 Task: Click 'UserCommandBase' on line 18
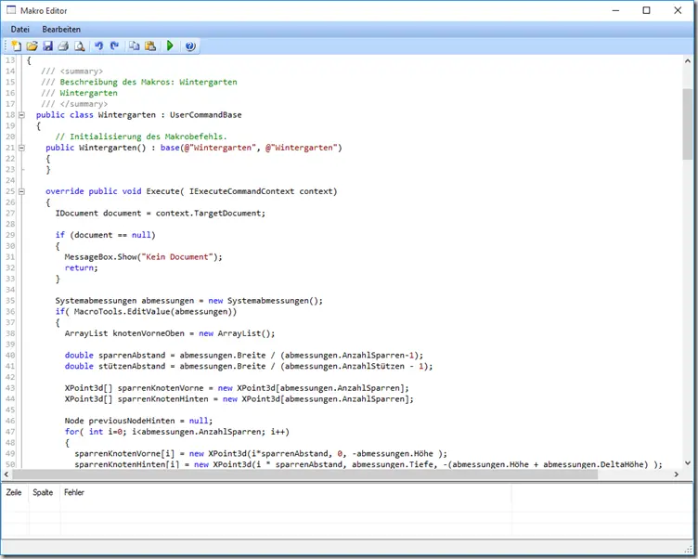point(206,115)
